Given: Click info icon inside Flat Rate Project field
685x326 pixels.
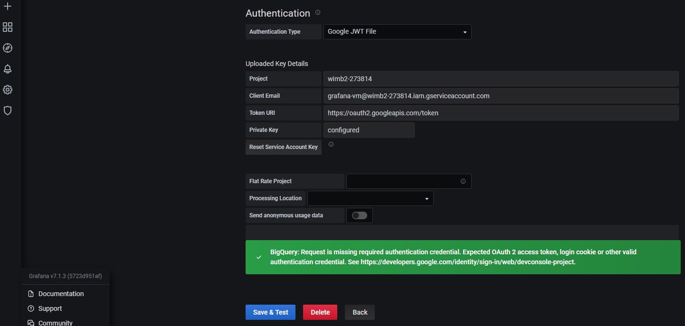Looking at the screenshot, I should click(x=463, y=181).
